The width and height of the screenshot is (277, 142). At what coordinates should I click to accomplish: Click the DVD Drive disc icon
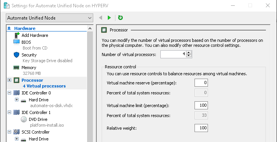pos(24,119)
